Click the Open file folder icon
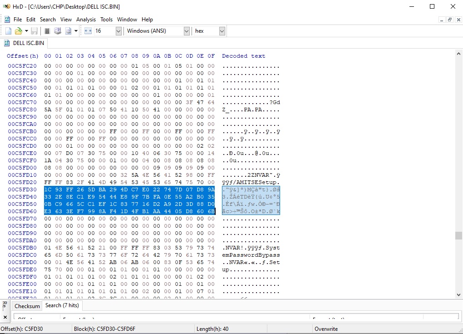 19,31
